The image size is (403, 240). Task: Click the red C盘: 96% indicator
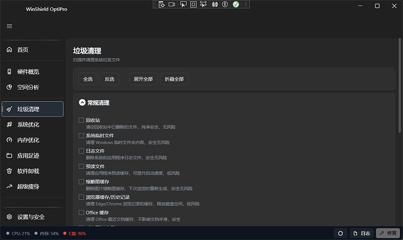[75, 234]
